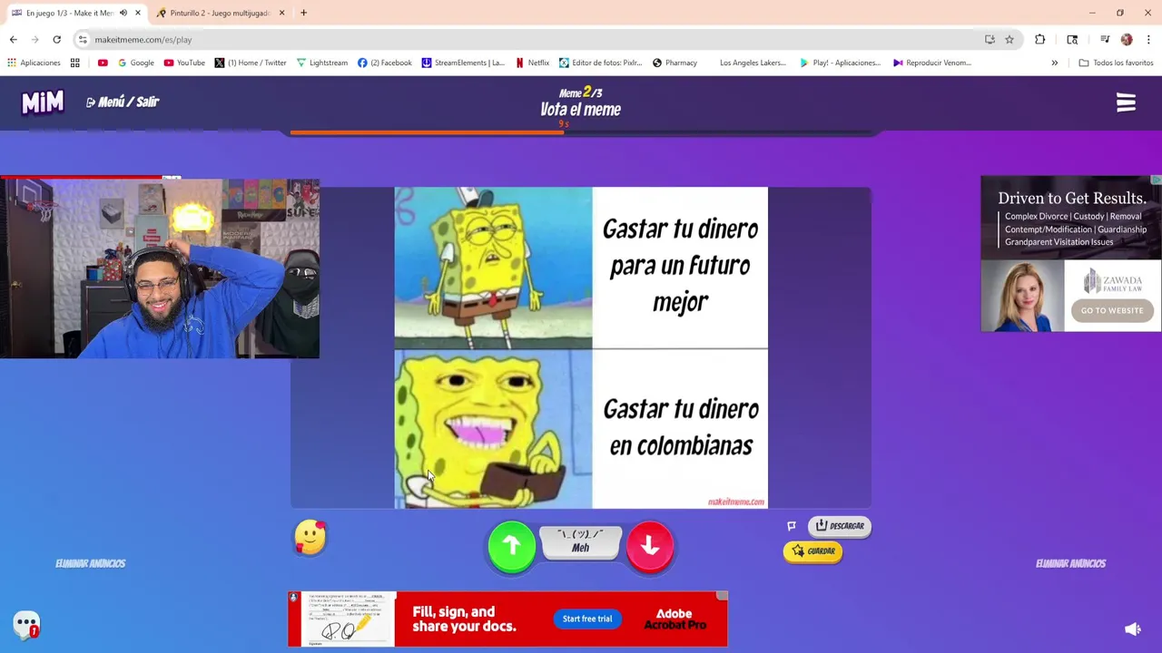The width and height of the screenshot is (1162, 653).
Task: Expand hidden bookmarks chevron
Action: 1054,63
